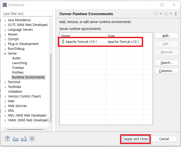Click the tree's vertical scrollbar
This screenshot has width=181, height=147.
coord(51,88)
